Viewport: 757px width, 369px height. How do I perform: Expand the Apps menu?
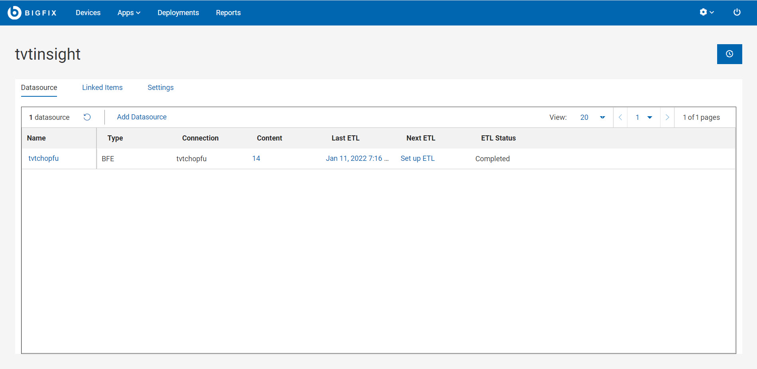129,13
